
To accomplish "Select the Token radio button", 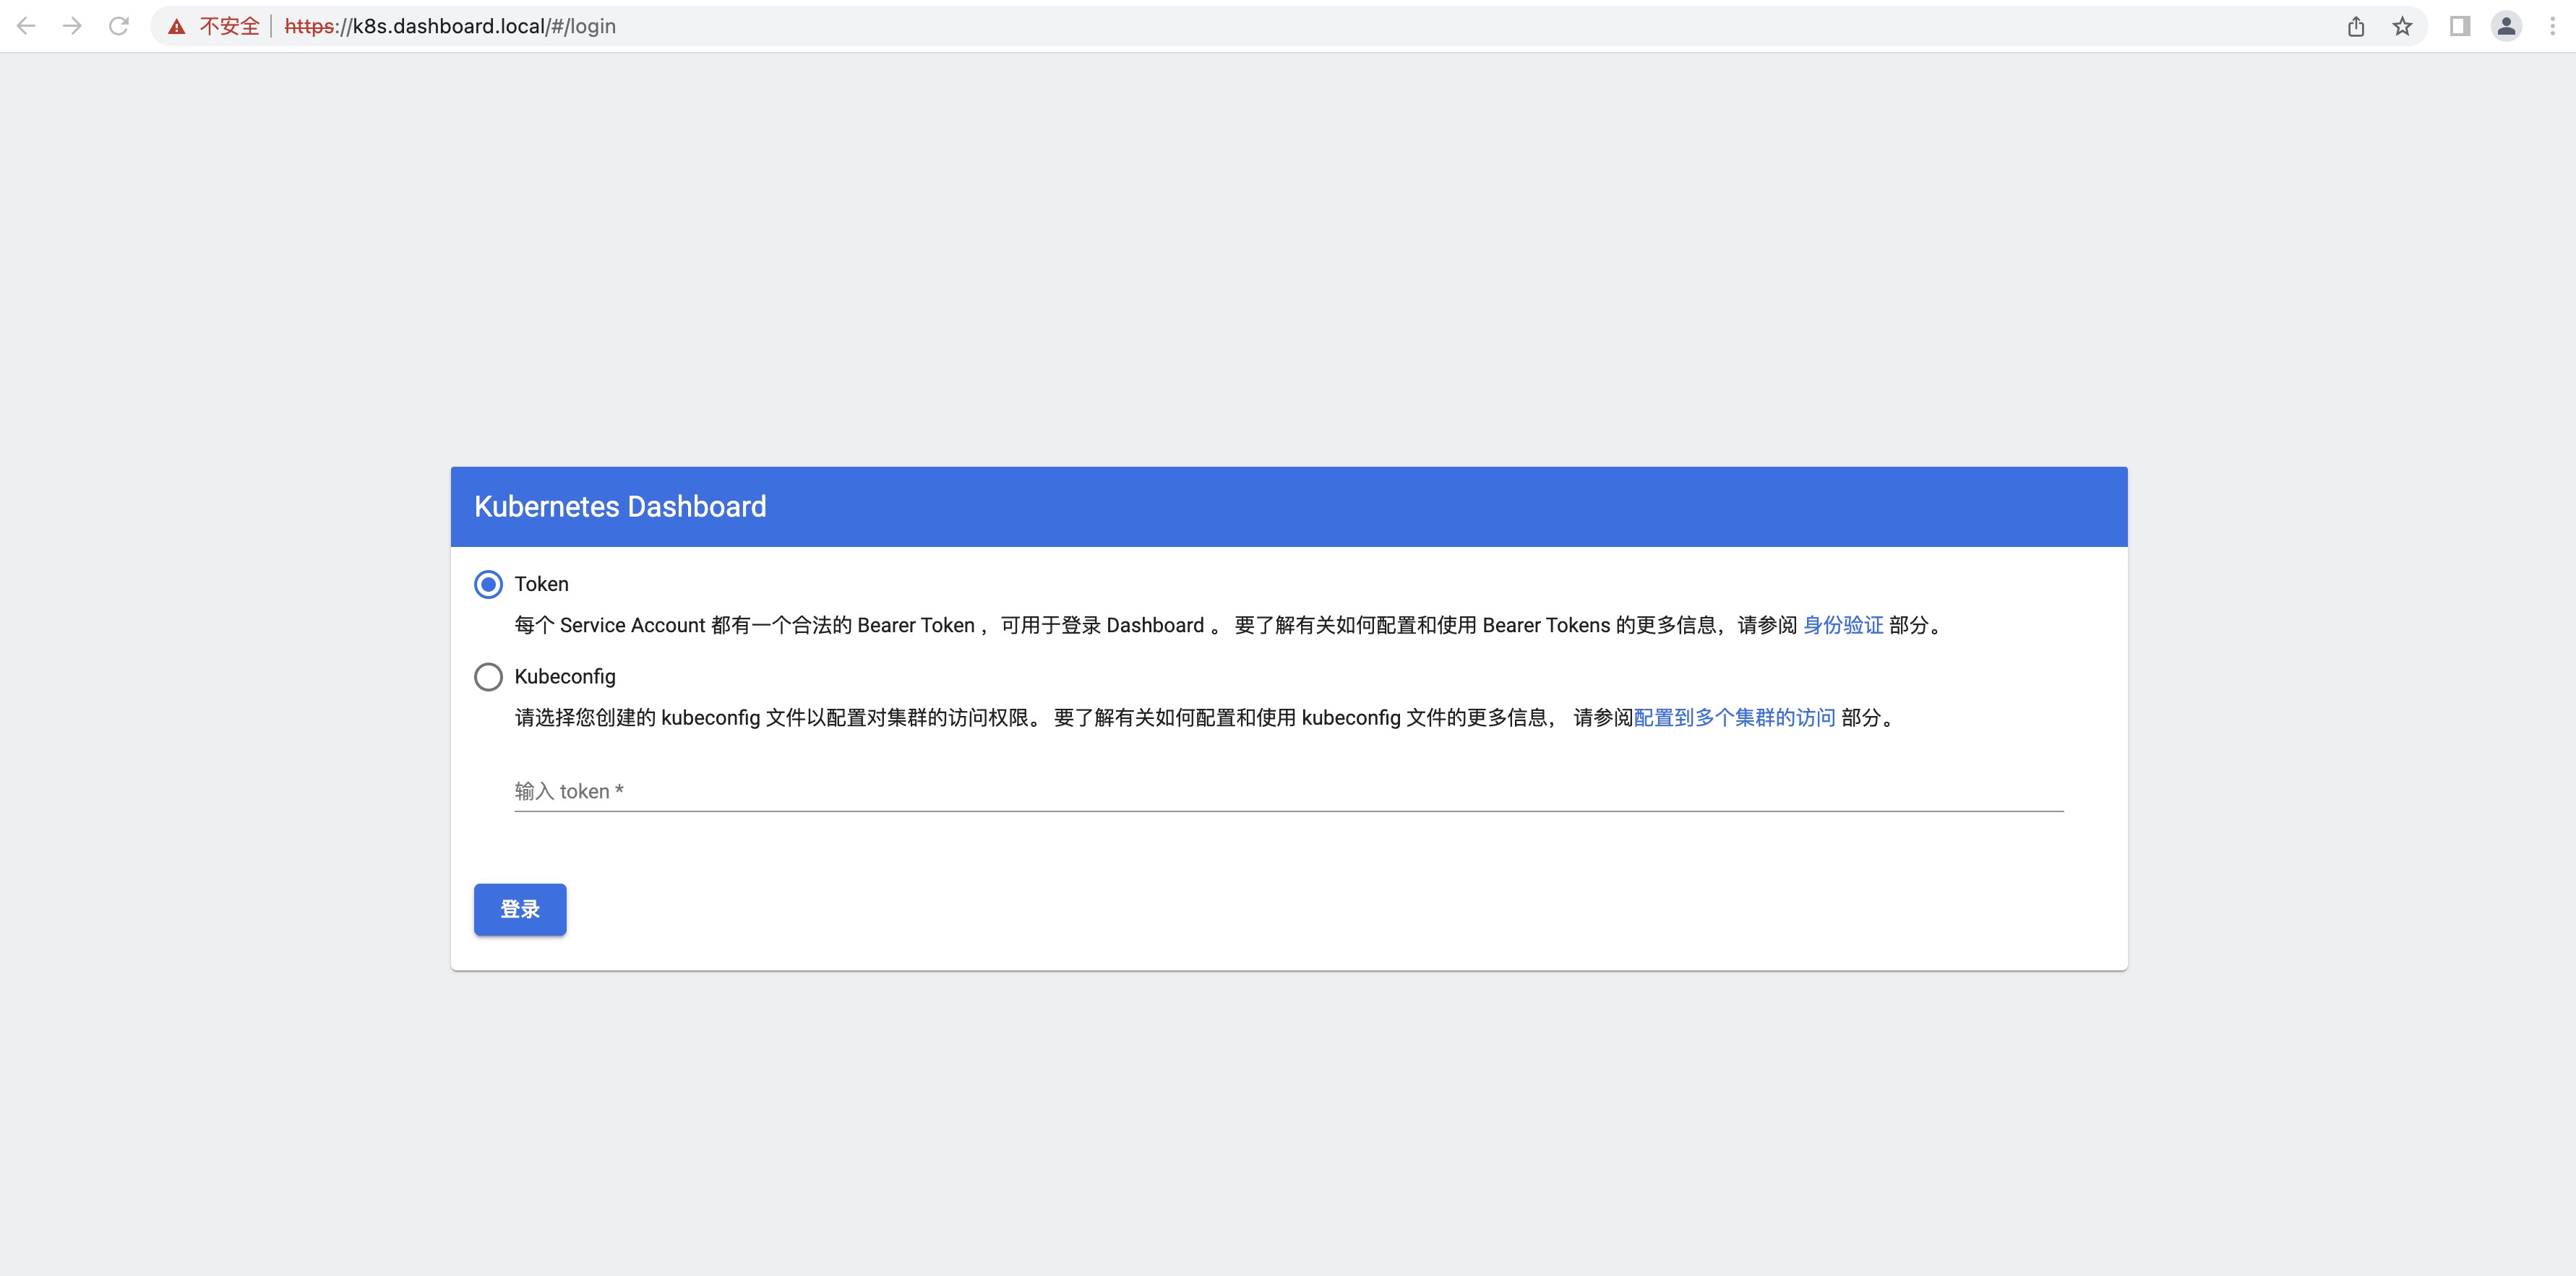I will point(488,584).
